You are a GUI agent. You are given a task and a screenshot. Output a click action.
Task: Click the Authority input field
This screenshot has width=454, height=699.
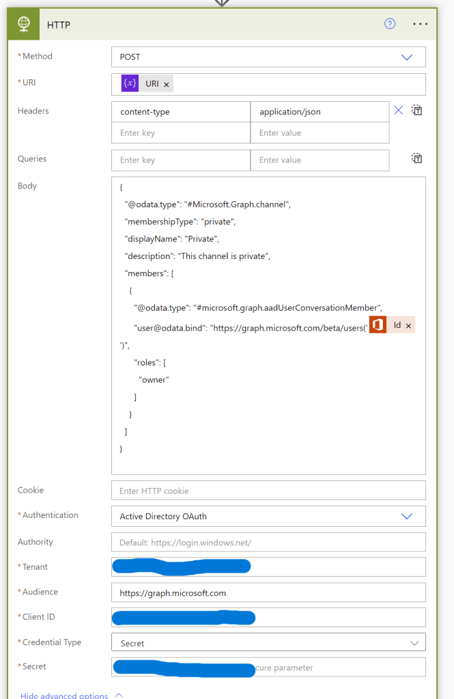click(268, 543)
